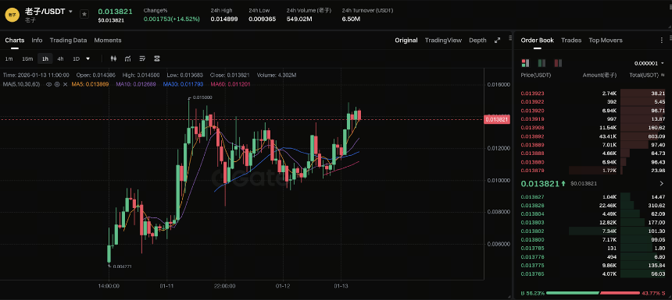Screen dimensions: 672x300
Task: Select ask price 0.013908
Action: 532,128
